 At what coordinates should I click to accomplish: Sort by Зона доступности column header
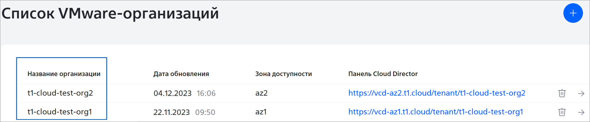(x=283, y=74)
